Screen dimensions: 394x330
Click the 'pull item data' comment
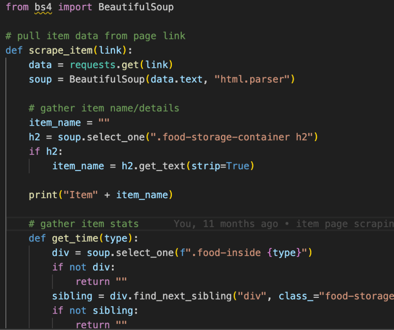tap(96, 36)
